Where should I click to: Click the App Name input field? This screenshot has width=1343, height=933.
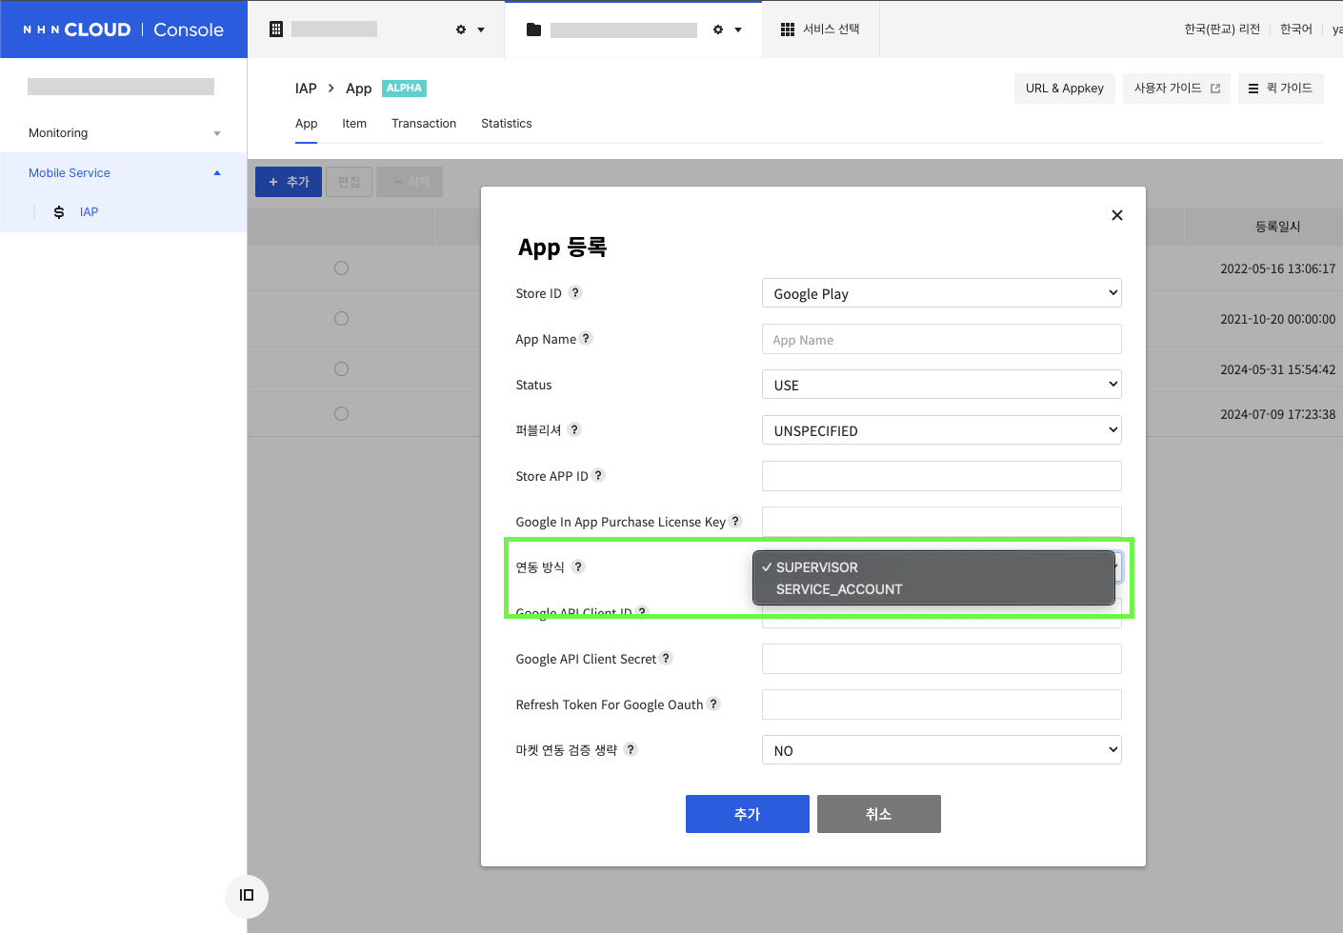941,340
